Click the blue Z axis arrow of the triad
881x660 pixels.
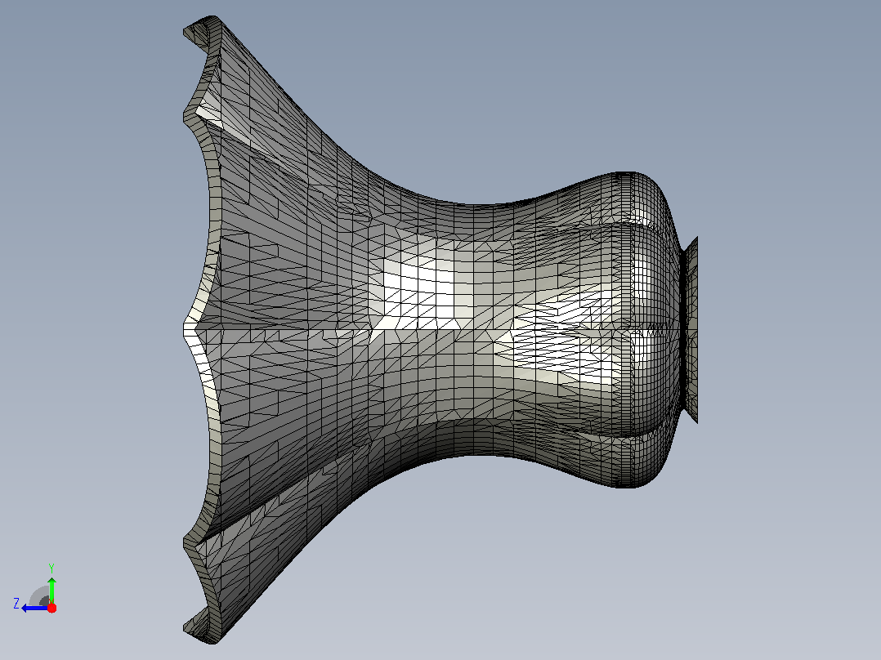35,608
